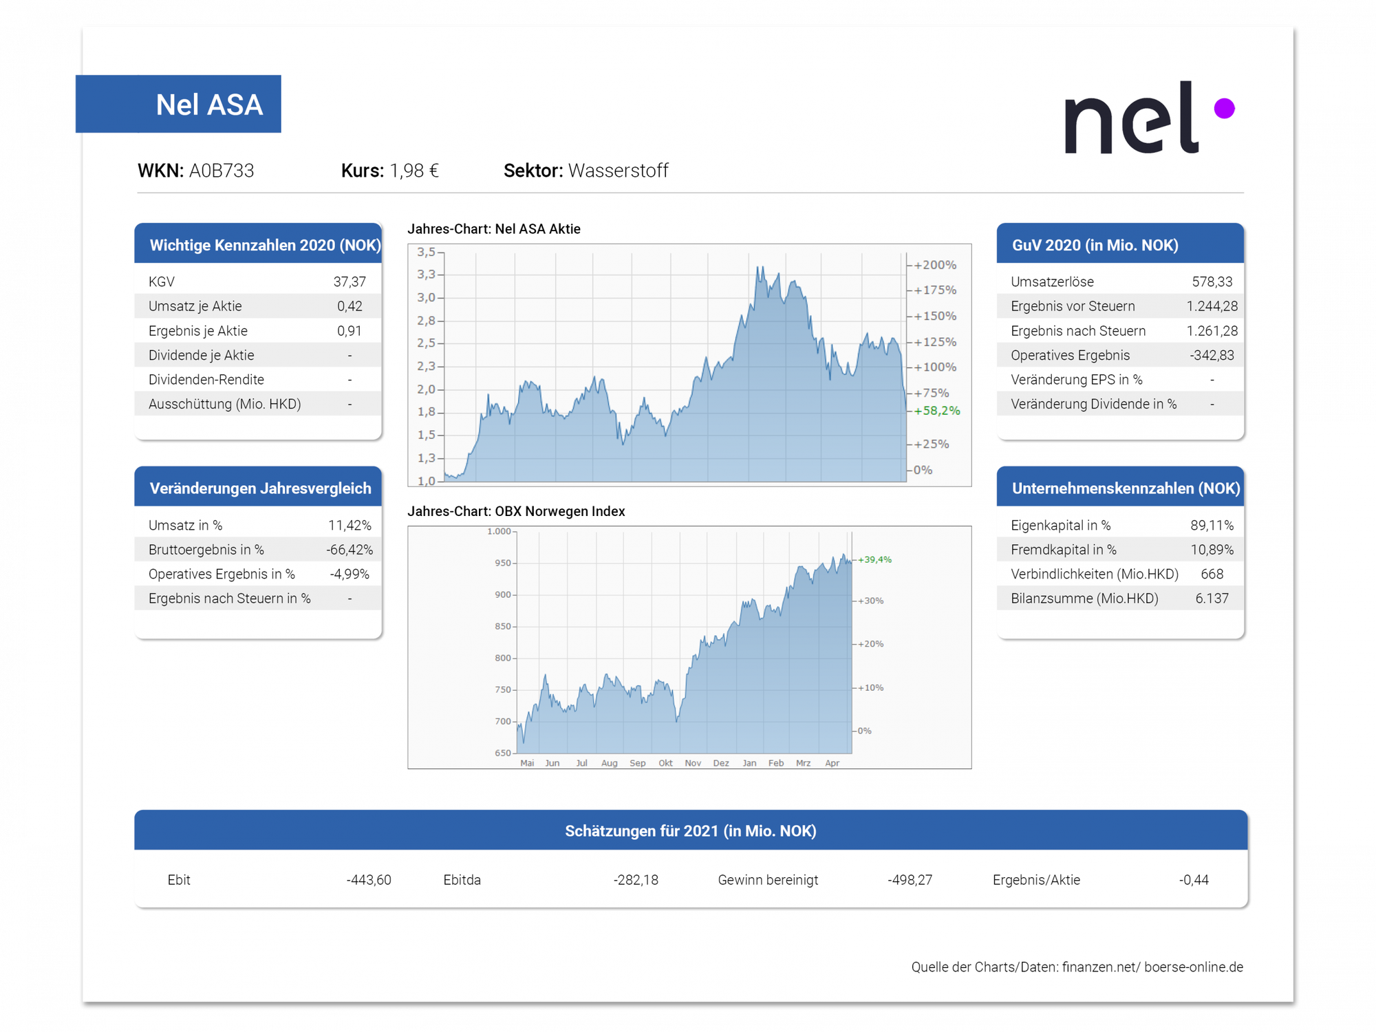Click Eigenkapital in % value 89,11%
The height and width of the screenshot is (1032, 1376).
coord(1212,526)
